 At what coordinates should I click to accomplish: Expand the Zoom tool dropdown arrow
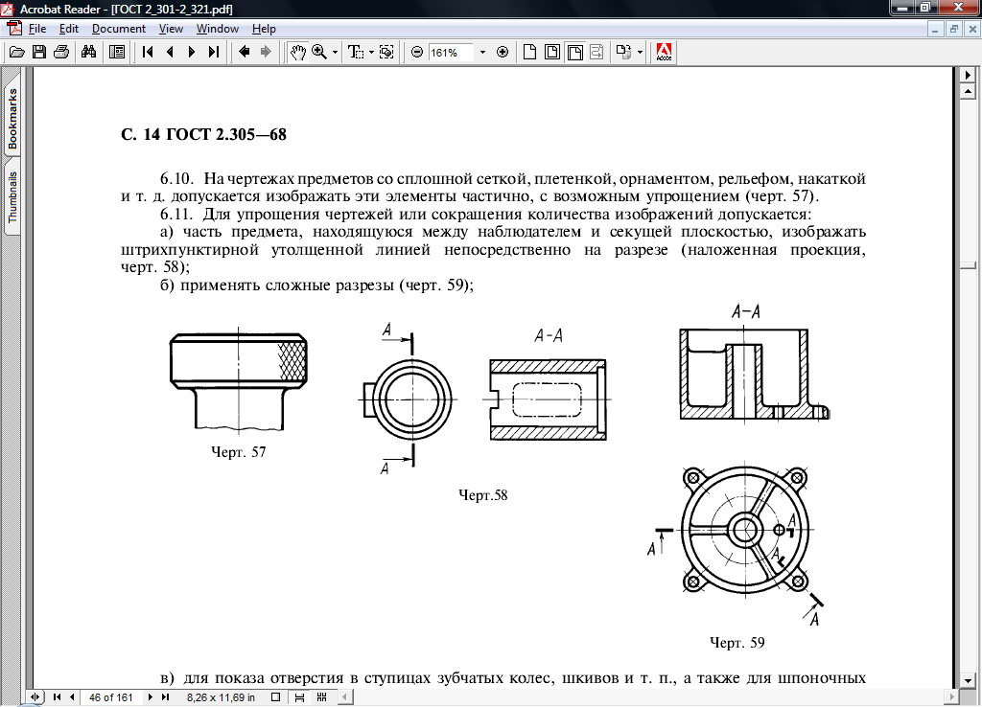335,52
